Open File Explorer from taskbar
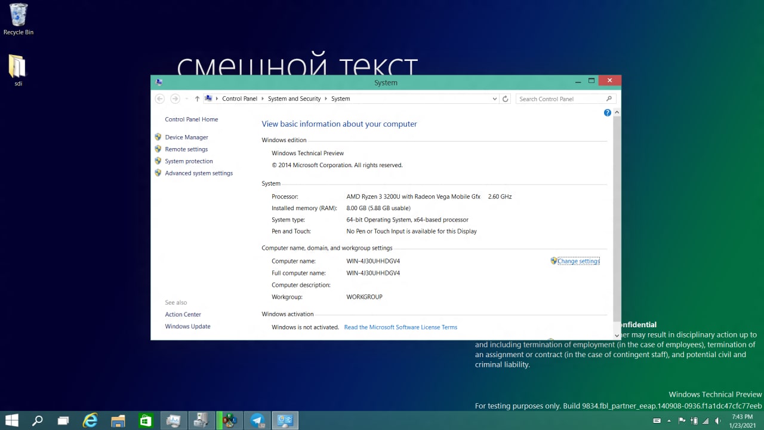This screenshot has height=430, width=764. pyautogui.click(x=118, y=420)
